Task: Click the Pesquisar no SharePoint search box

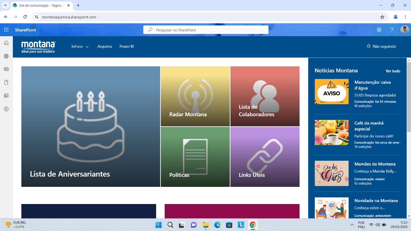Action: point(206,30)
